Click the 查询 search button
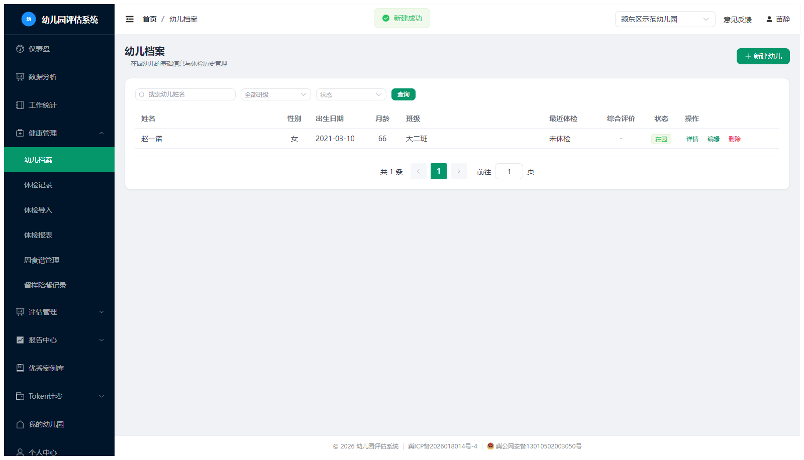The width and height of the screenshot is (804, 460). tap(404, 94)
